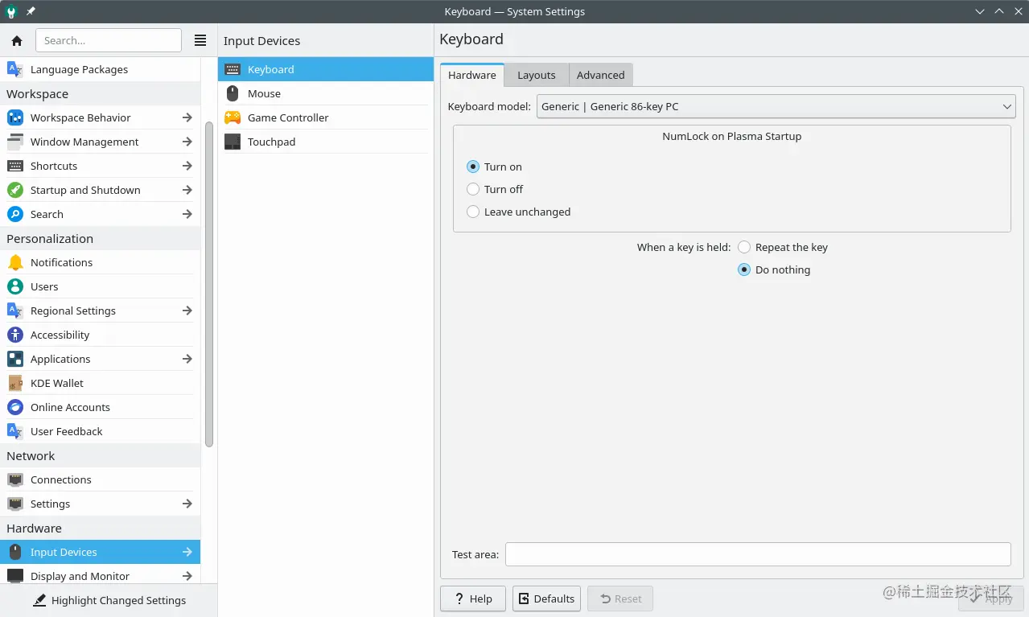This screenshot has height=617, width=1029.
Task: Click the Applications icon
Action: pos(15,359)
